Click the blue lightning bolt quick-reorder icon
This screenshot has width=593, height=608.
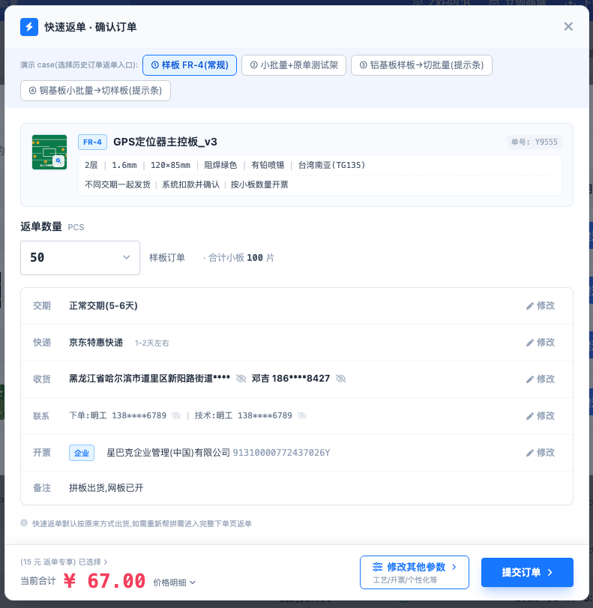tap(29, 27)
